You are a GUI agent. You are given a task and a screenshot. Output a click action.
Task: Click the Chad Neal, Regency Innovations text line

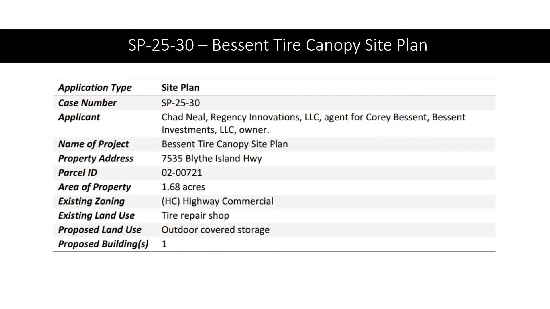coord(313,117)
